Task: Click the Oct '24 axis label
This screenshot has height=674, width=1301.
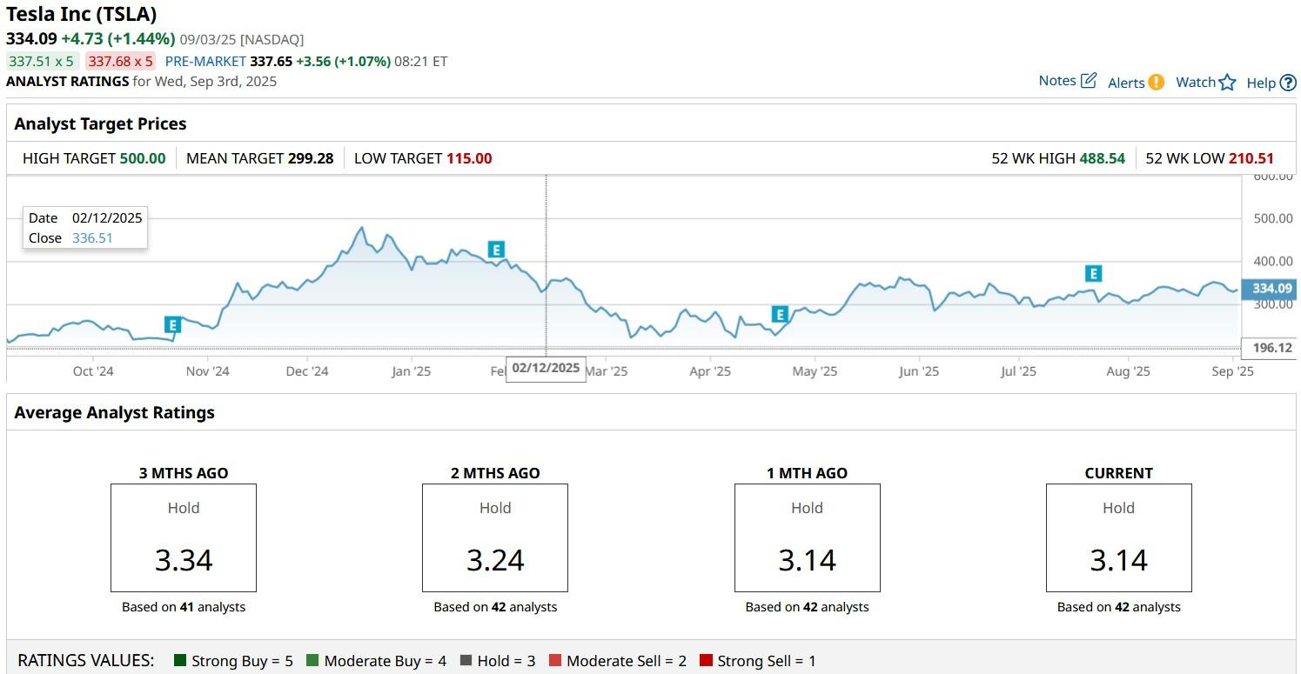Action: point(93,371)
